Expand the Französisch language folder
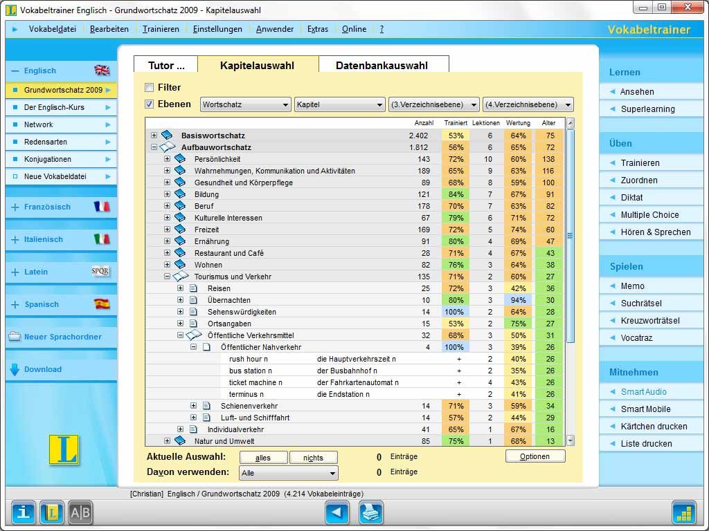The image size is (709, 531). click(15, 207)
